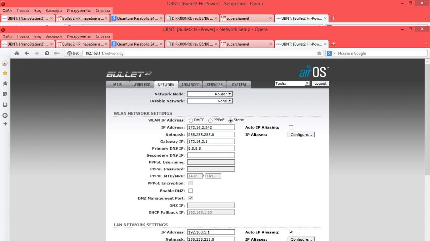The width and height of the screenshot is (430, 241).
Task: Open the notes panel in the sidebar
Action: click(5, 94)
